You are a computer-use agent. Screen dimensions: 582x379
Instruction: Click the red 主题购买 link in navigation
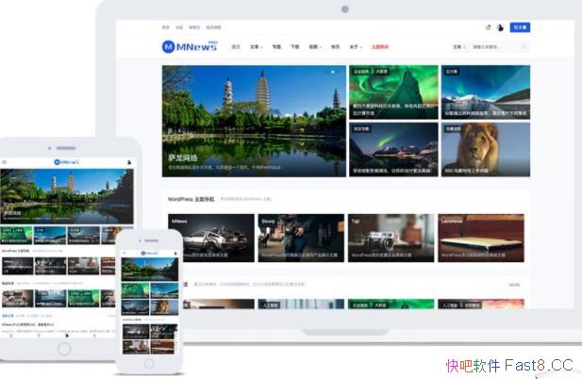(381, 46)
